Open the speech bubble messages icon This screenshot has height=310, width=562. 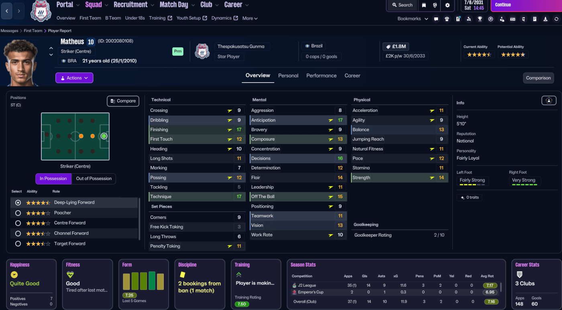436,19
